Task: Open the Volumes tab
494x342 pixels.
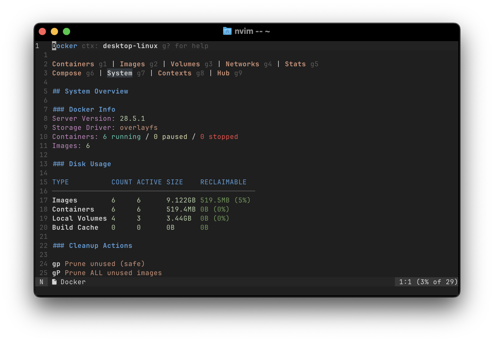Action: [185, 64]
